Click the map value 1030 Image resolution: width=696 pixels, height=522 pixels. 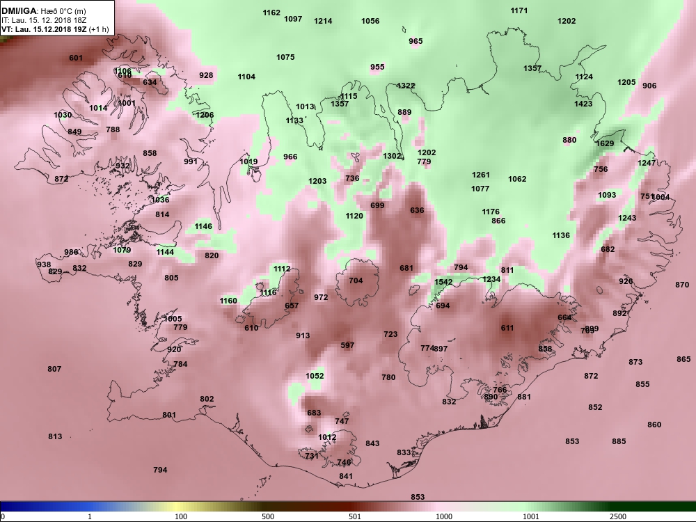point(63,115)
